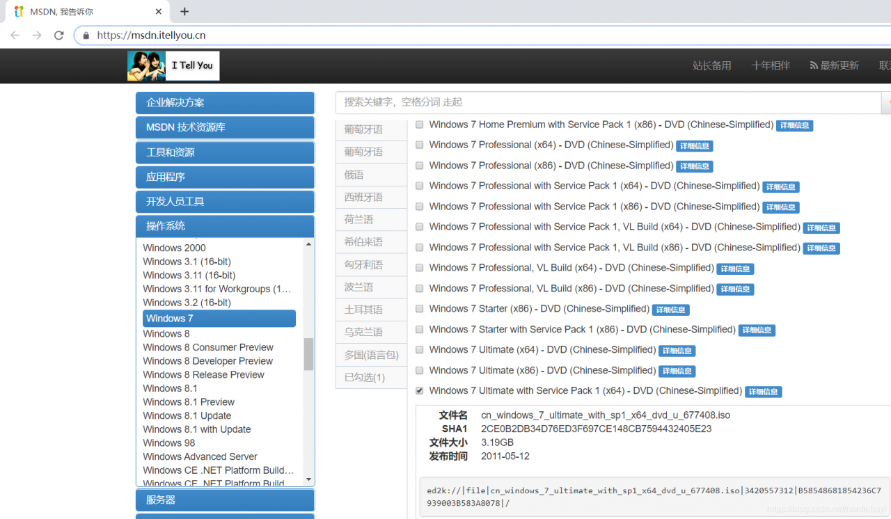Tick the Windows 7 Professional (x64) DVD checkbox
The width and height of the screenshot is (891, 519).
tap(420, 145)
